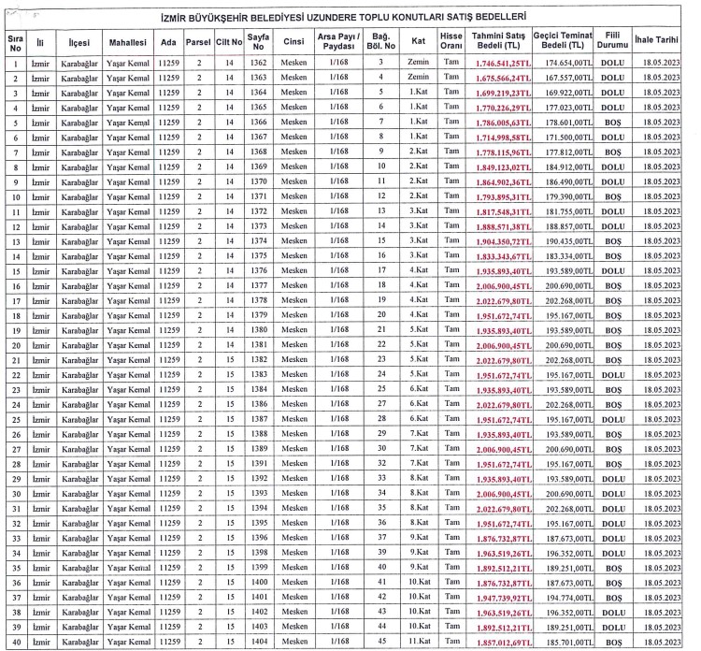Select Ada '11259' in the Sayfa No 1393 row
The width and height of the screenshot is (701, 651).
click(x=170, y=494)
